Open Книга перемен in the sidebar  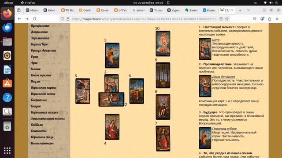(x=41, y=75)
